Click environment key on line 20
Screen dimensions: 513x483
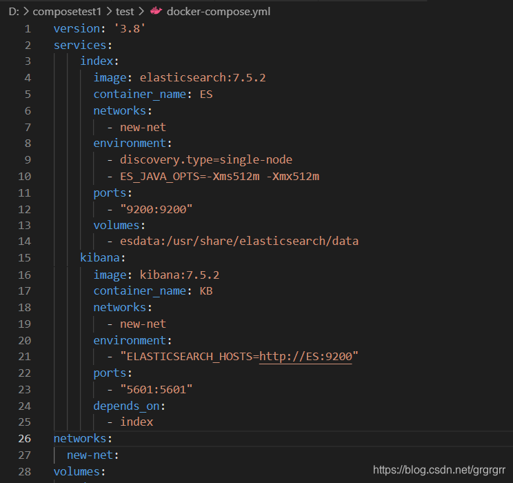pyautogui.click(x=130, y=340)
